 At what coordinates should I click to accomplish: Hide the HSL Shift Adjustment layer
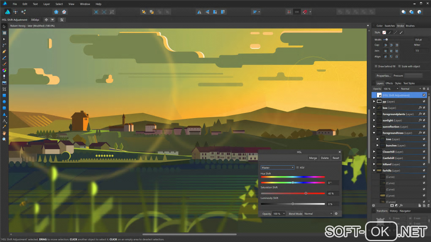click(x=424, y=95)
